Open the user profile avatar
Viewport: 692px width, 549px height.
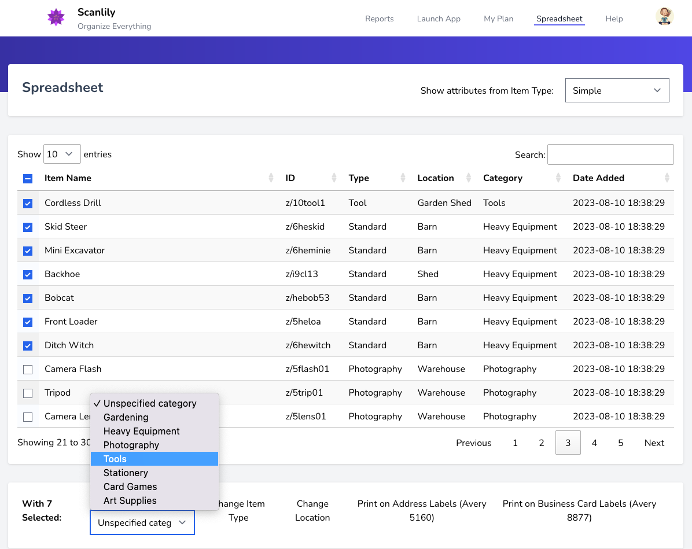coord(664,16)
